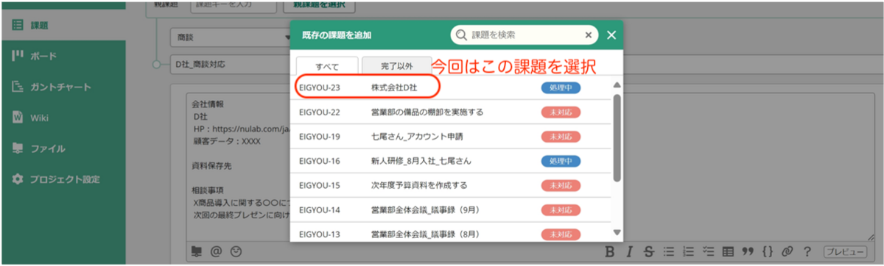The height and width of the screenshot is (266, 884).
Task: Click the @ mention icon
Action: (x=216, y=251)
